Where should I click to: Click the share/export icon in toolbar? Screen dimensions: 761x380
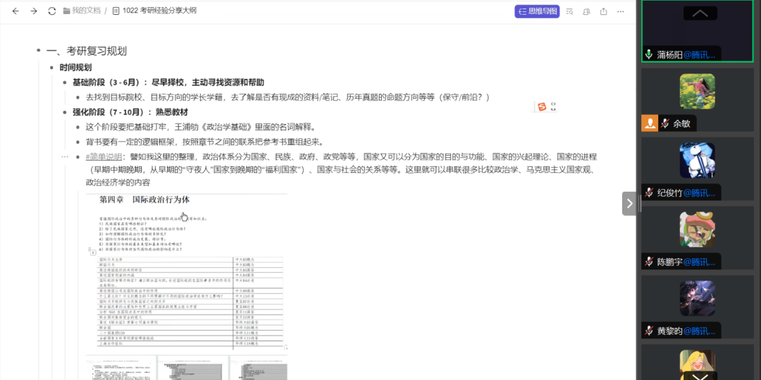[x=603, y=11]
